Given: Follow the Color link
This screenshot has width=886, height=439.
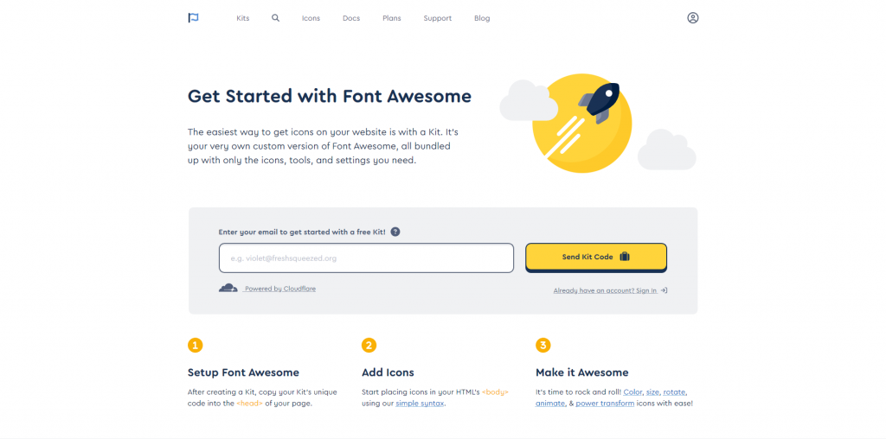Looking at the screenshot, I should click(x=632, y=391).
